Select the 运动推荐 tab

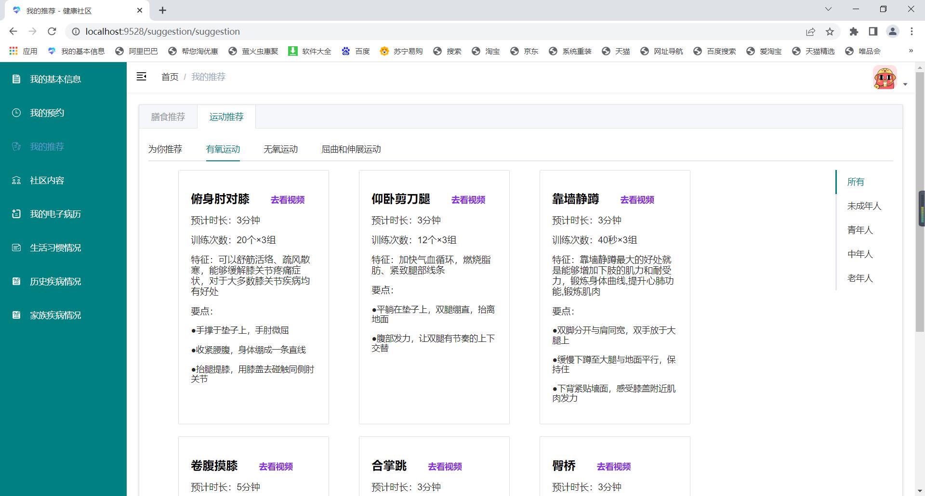pos(226,117)
